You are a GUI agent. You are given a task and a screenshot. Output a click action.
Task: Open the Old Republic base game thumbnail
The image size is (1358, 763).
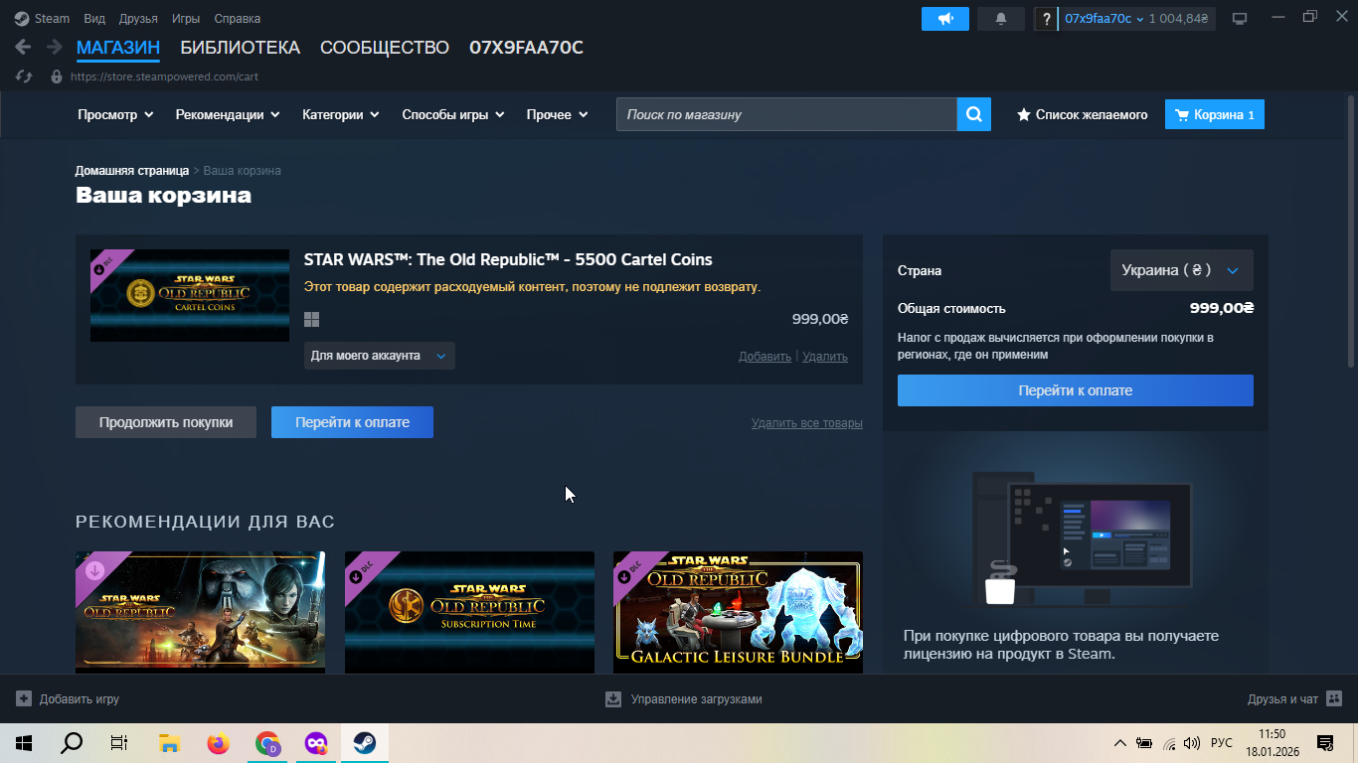[x=200, y=612]
